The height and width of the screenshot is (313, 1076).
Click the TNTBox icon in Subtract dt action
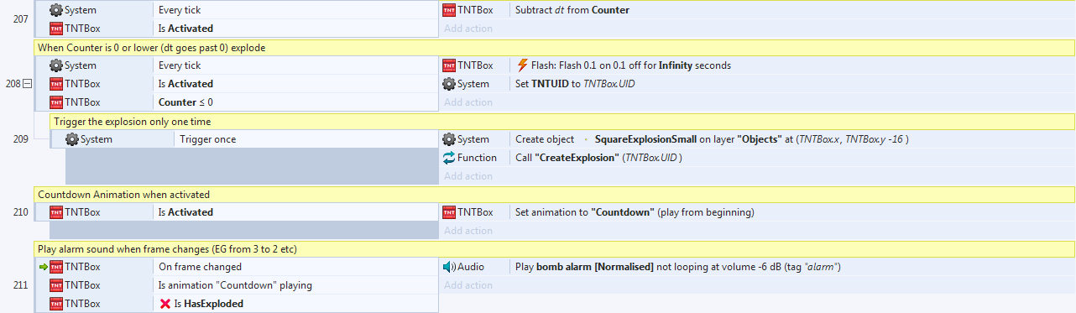(449, 10)
